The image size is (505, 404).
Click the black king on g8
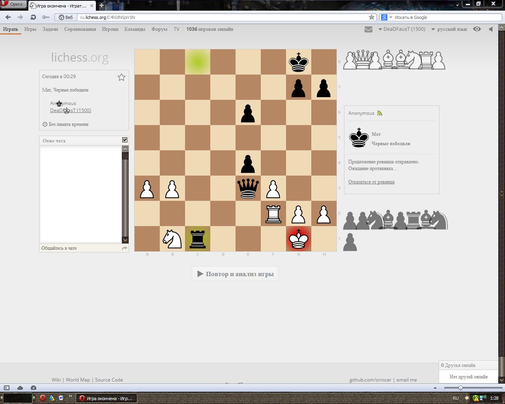(299, 62)
